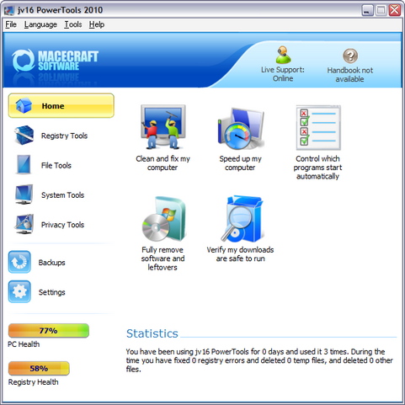
Task: Click the Registry Tools cube icon
Action: (x=24, y=135)
